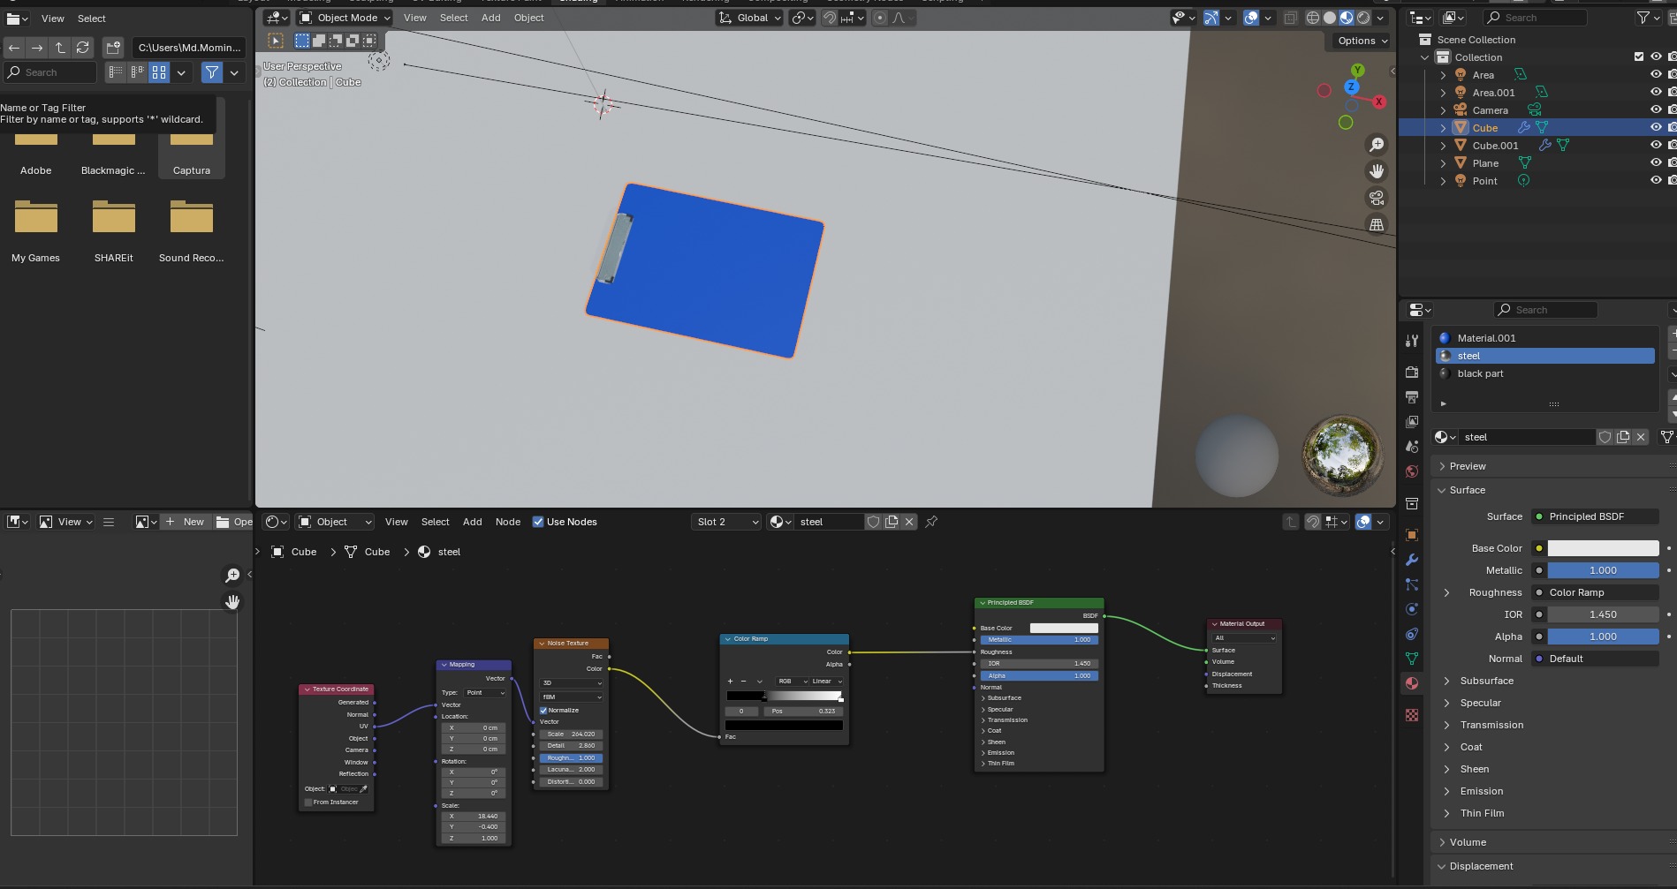Hide the Point light using its eye icon

tap(1656, 181)
